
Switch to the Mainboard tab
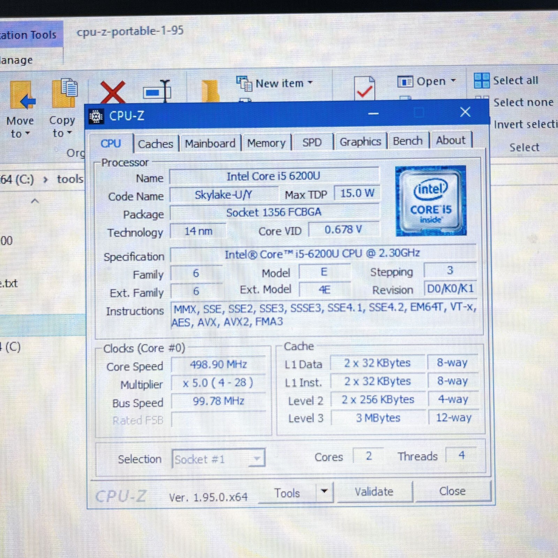[x=210, y=143]
